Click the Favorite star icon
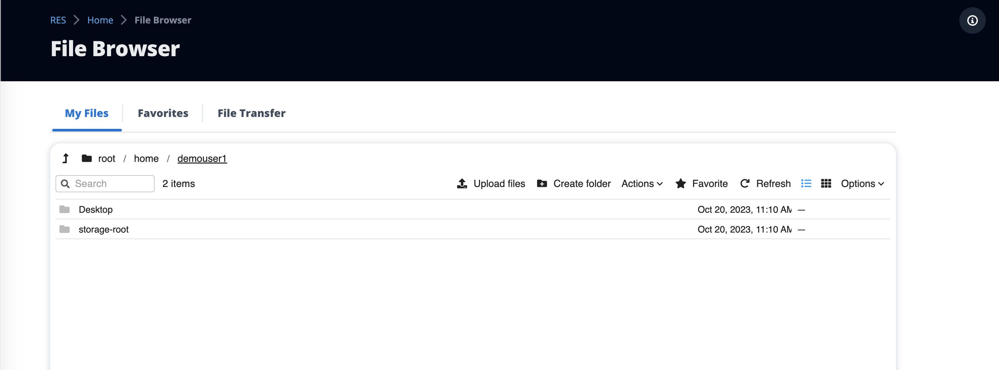Viewport: 999px width, 370px height. [x=681, y=183]
